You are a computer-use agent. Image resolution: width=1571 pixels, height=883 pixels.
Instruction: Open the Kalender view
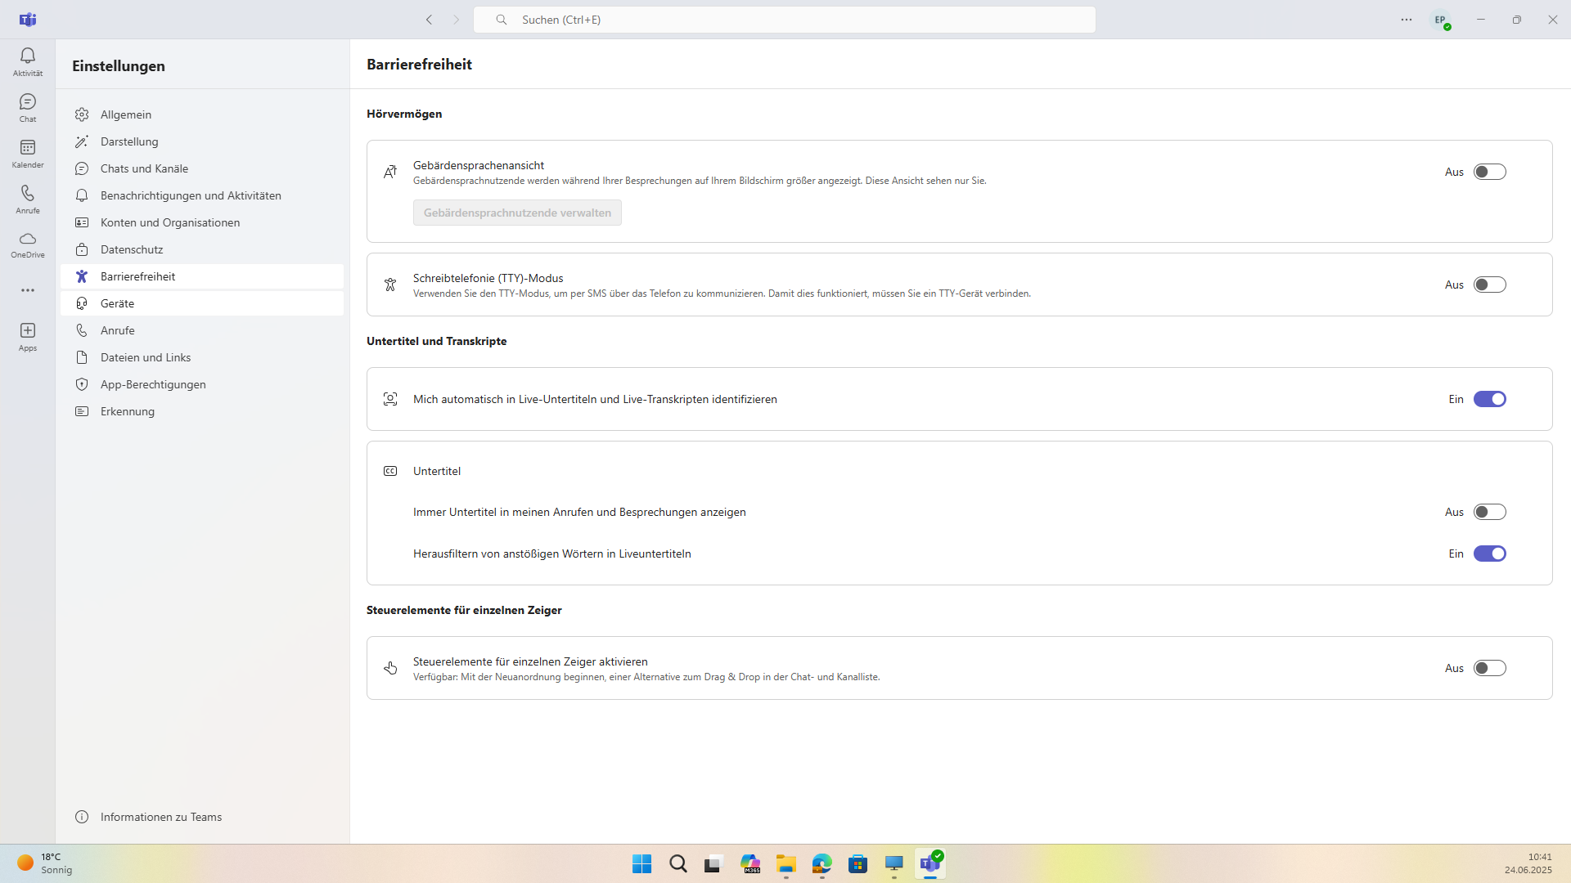tap(28, 153)
